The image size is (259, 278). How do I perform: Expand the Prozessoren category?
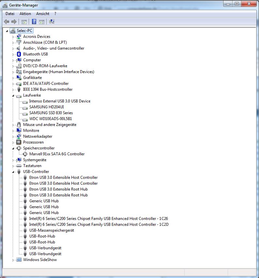13,143
